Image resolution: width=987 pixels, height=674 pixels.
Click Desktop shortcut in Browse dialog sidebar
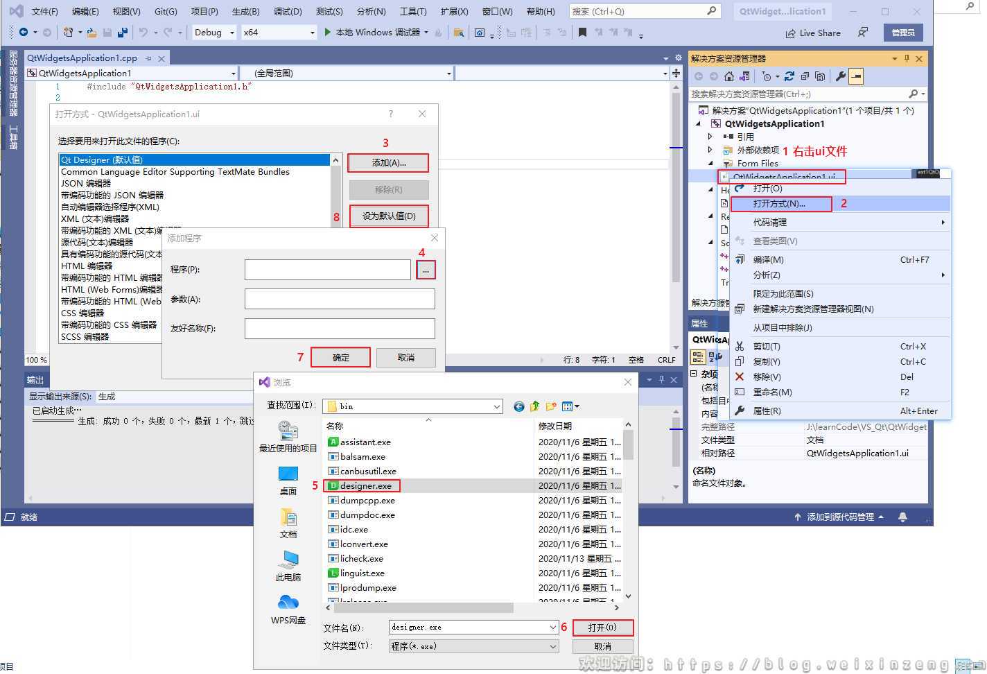[x=288, y=481]
